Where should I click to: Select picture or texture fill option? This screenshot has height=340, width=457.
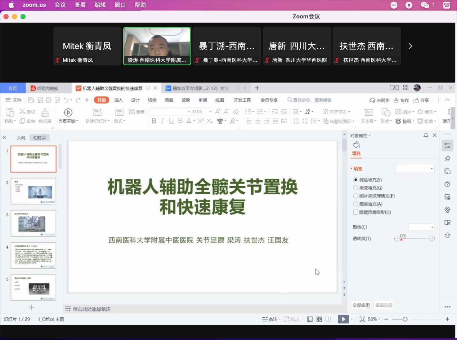356,196
